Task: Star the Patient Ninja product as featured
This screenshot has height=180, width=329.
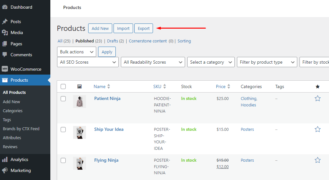Action: click(317, 98)
